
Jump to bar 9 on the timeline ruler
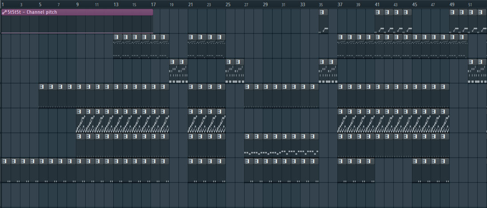coord(77,4)
